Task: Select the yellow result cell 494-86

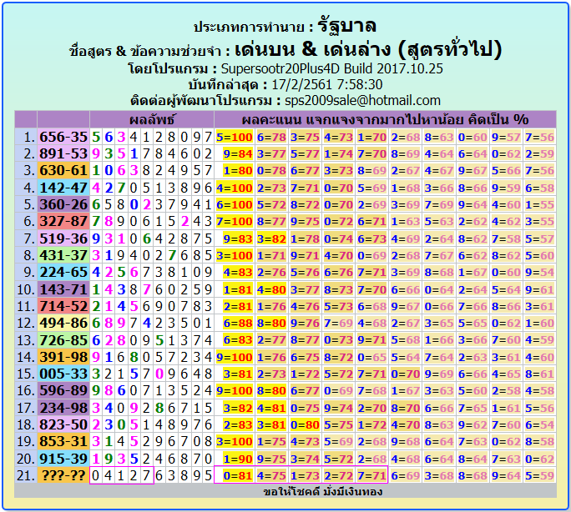Action: point(63,323)
